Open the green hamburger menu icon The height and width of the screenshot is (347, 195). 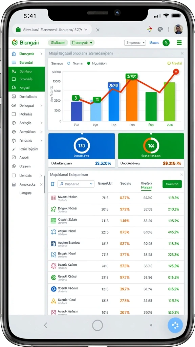[179, 43]
